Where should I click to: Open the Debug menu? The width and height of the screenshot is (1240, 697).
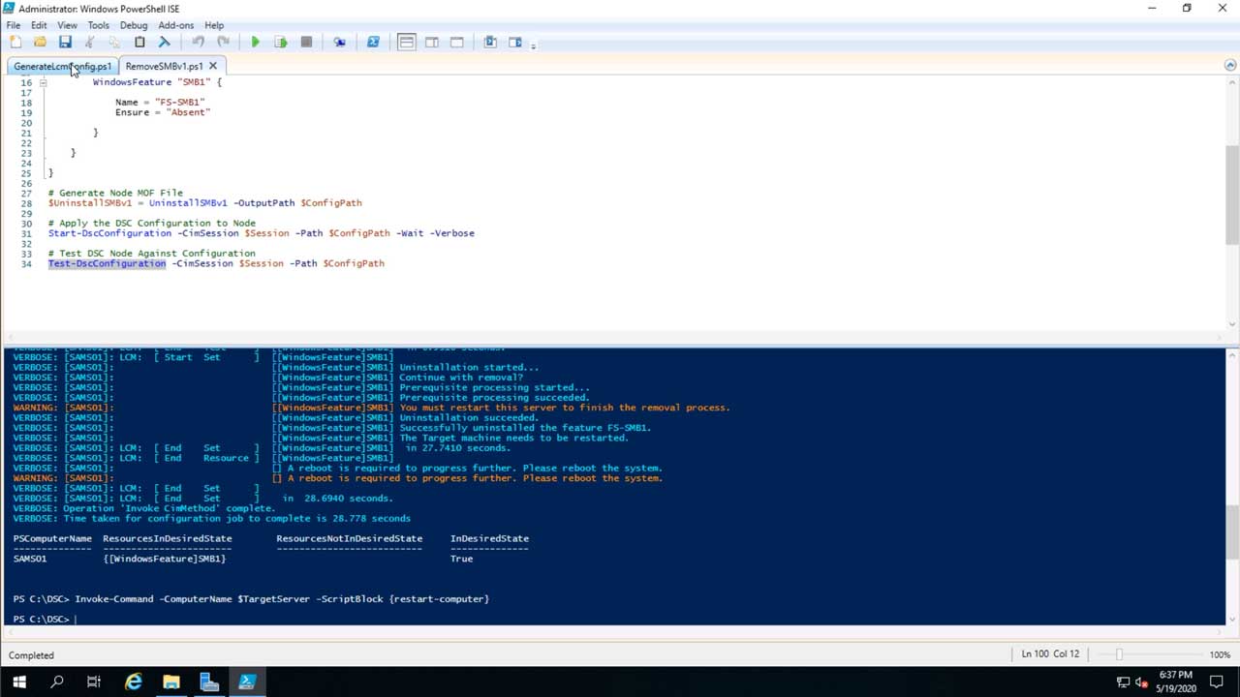133,25
